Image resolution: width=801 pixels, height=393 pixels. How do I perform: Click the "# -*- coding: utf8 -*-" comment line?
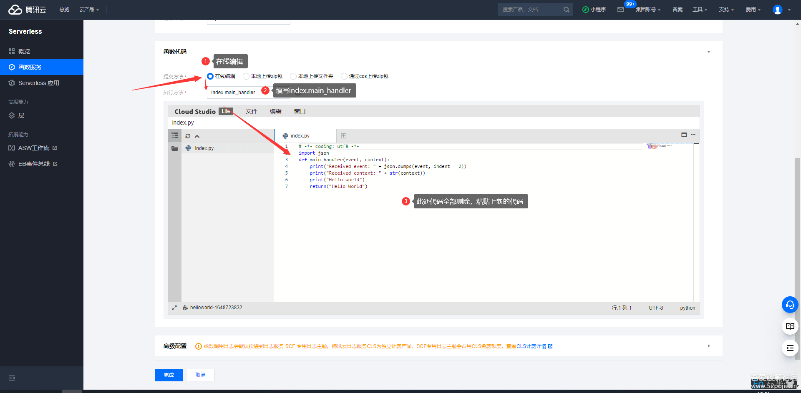coord(329,146)
